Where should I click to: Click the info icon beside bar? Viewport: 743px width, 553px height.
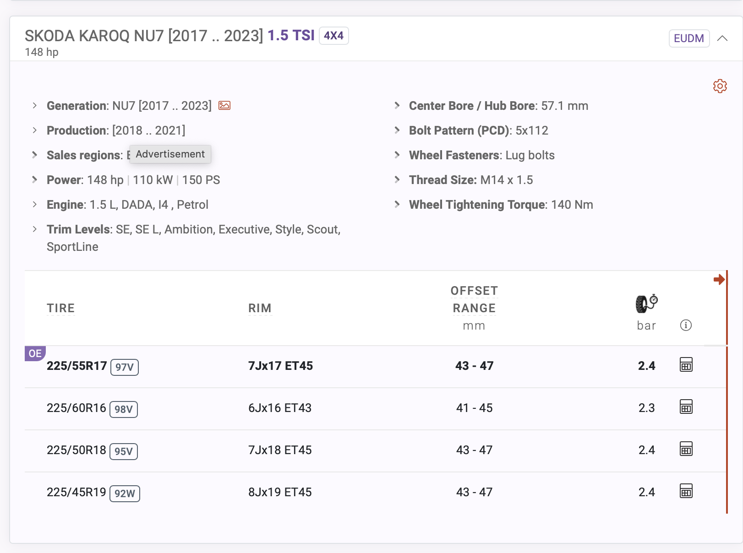click(686, 325)
